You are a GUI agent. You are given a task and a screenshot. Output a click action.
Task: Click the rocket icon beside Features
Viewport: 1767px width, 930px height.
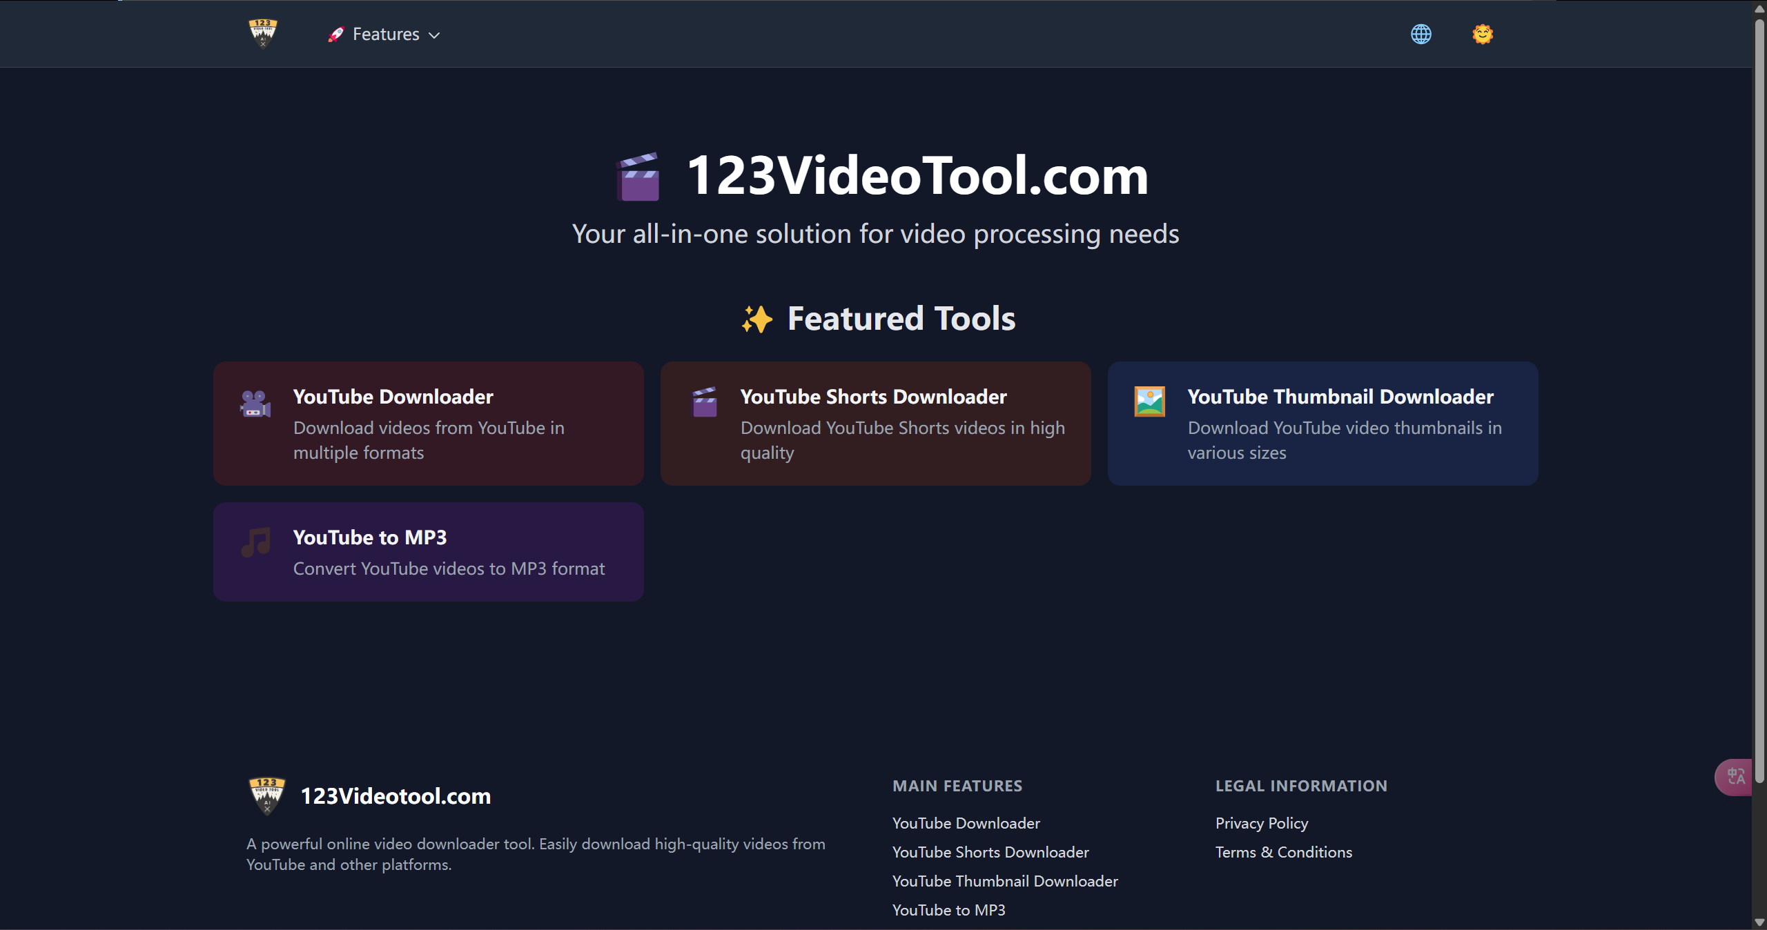pos(336,34)
